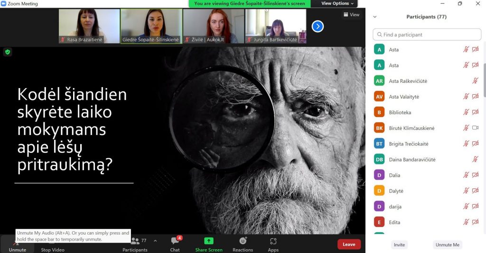486x253 pixels.
Task: Click Brigita Trečiokaitė's muted mic icon
Action: pyautogui.click(x=466, y=144)
